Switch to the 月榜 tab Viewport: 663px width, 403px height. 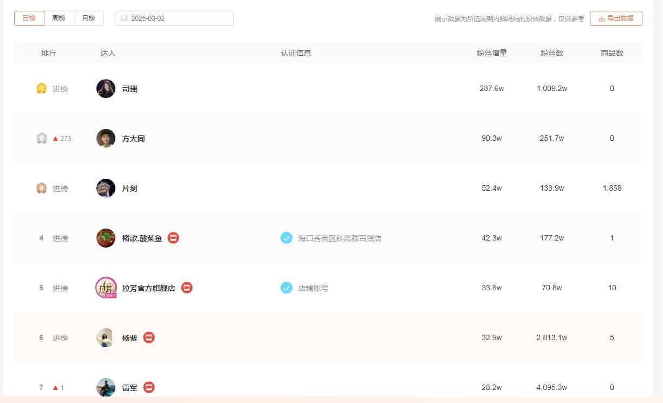click(88, 18)
